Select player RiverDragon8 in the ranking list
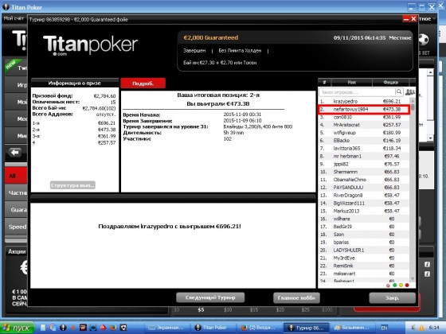Image resolution: width=446 pixels, height=334 pixels. 364,196
